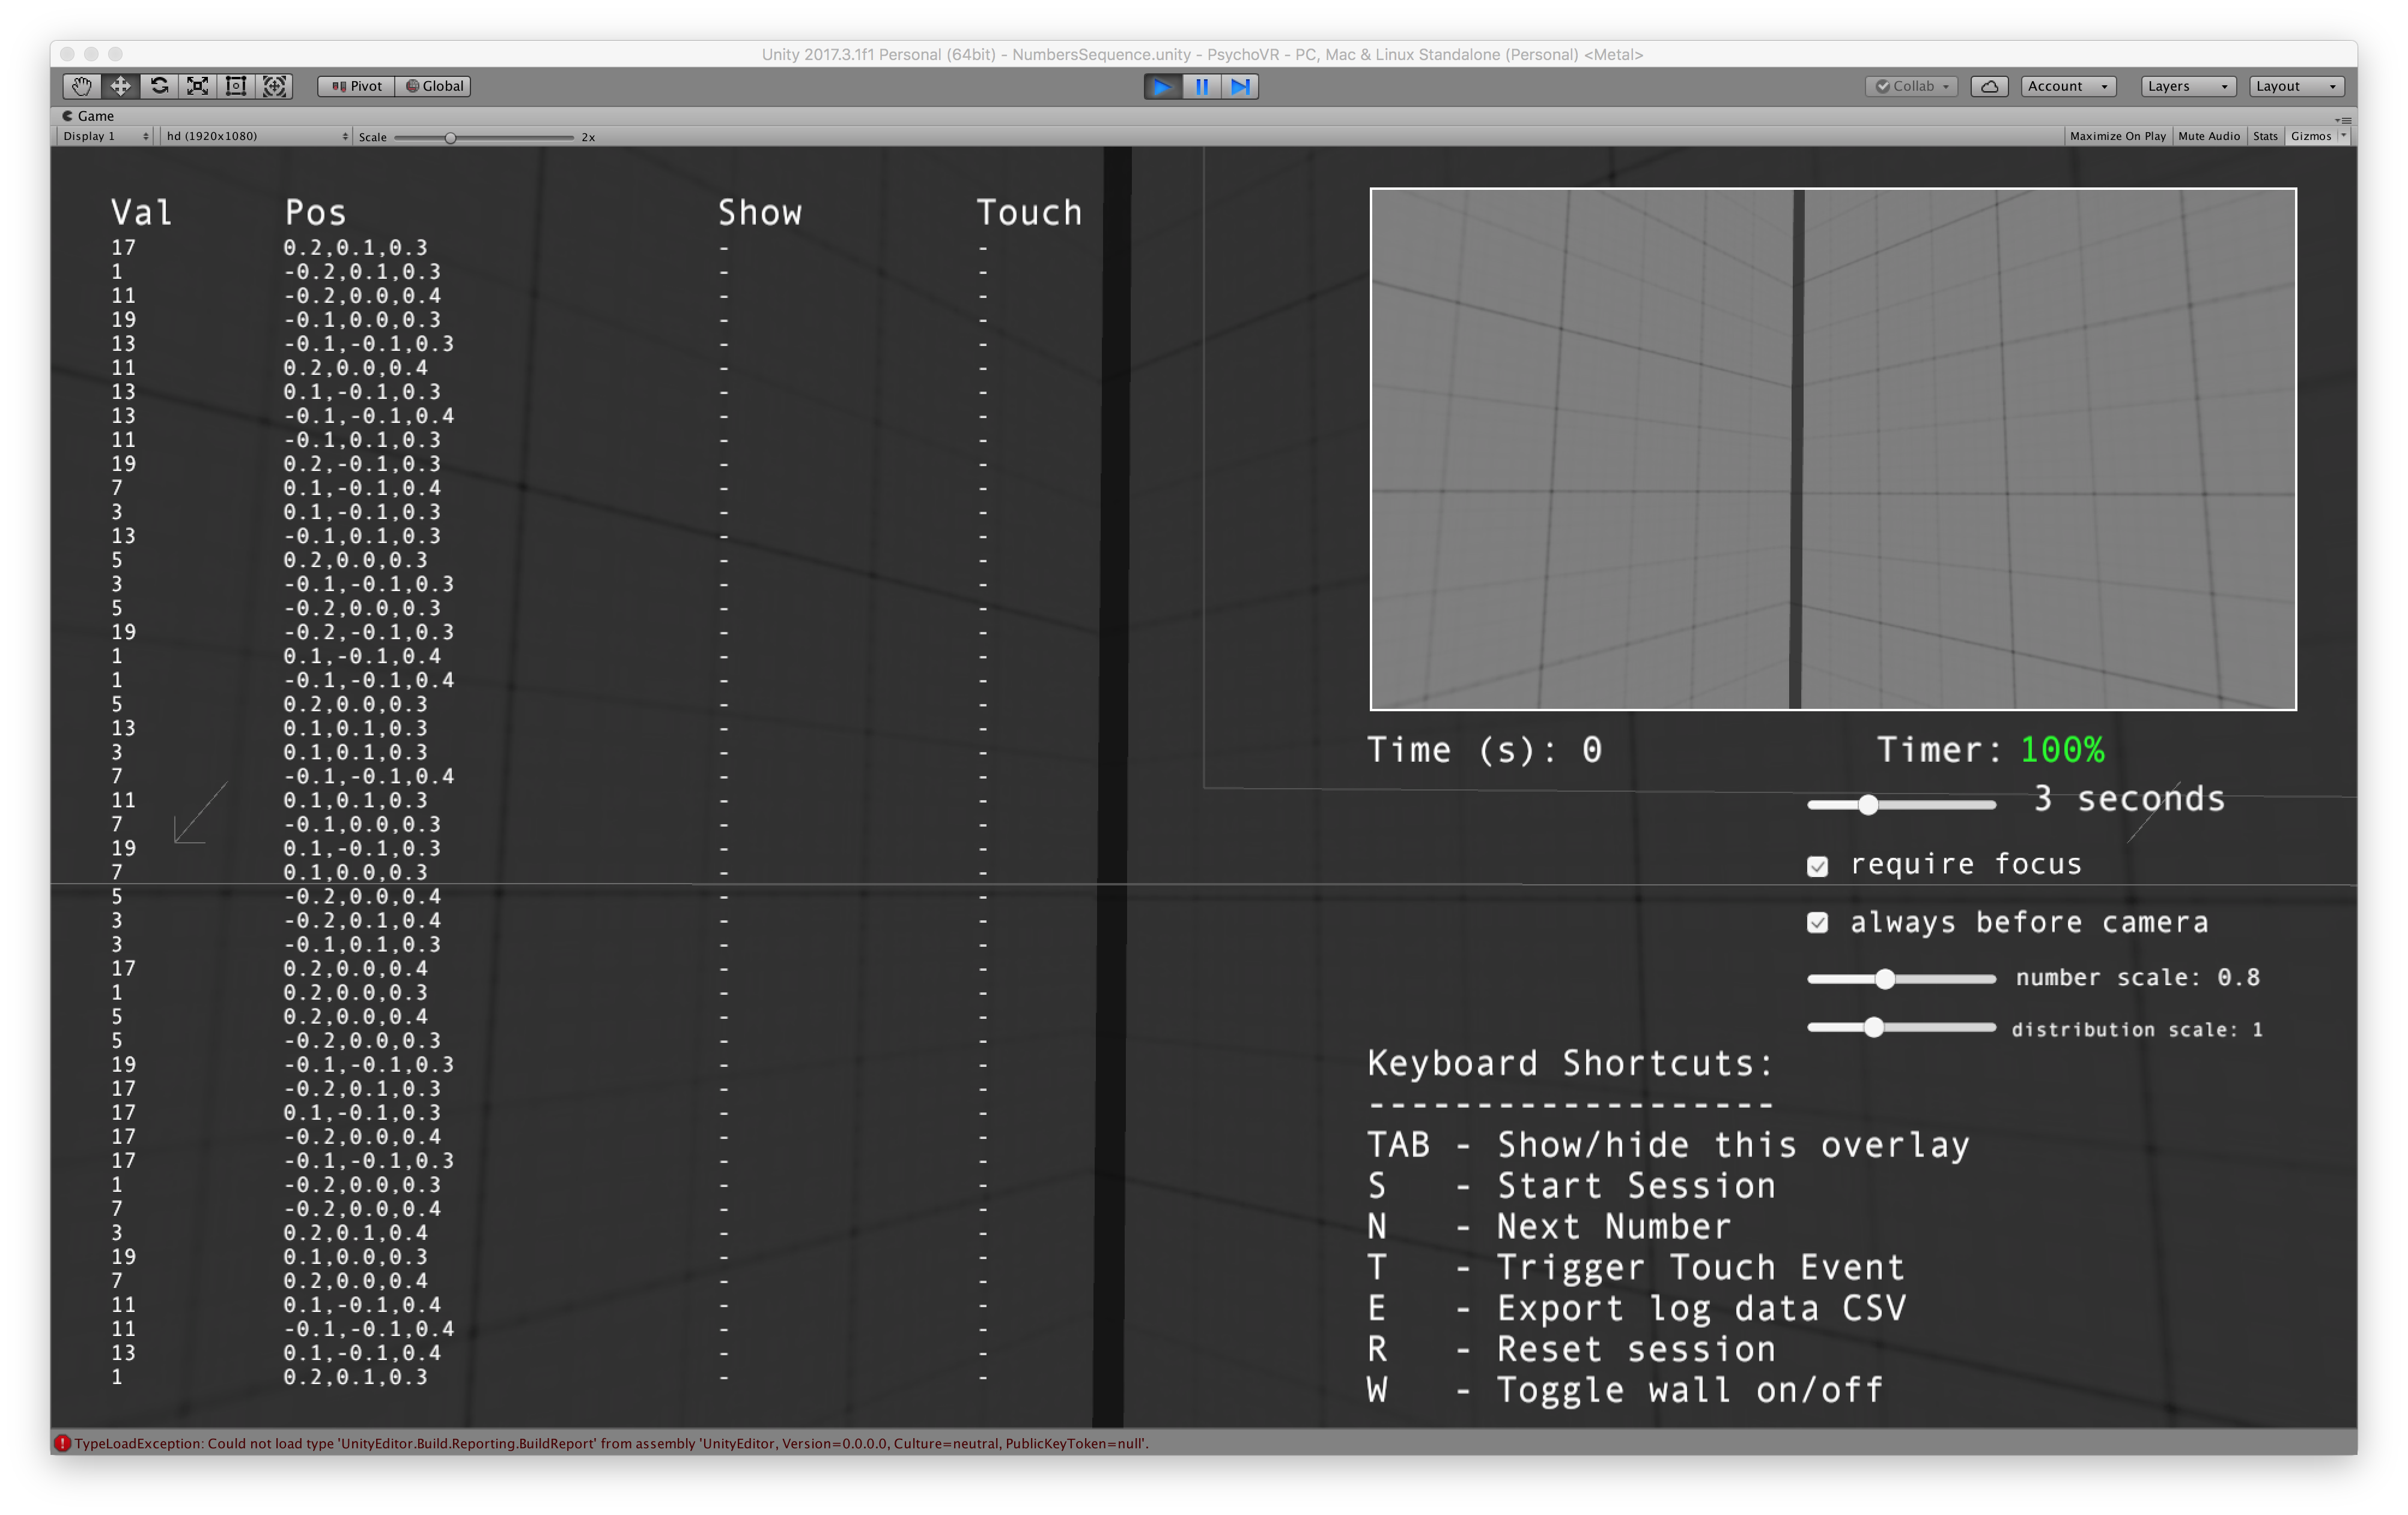The width and height of the screenshot is (2408, 1515).
Task: Open the Layers dropdown
Action: click(2187, 86)
